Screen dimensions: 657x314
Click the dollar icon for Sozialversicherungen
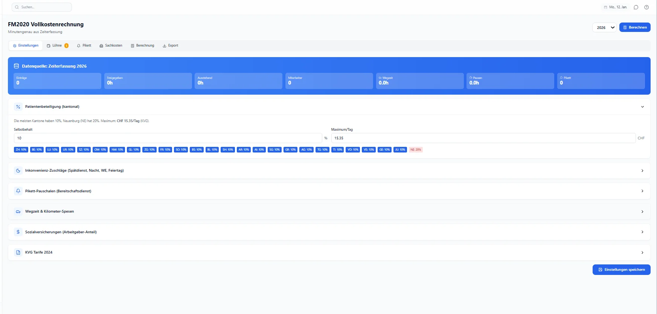[x=18, y=232]
